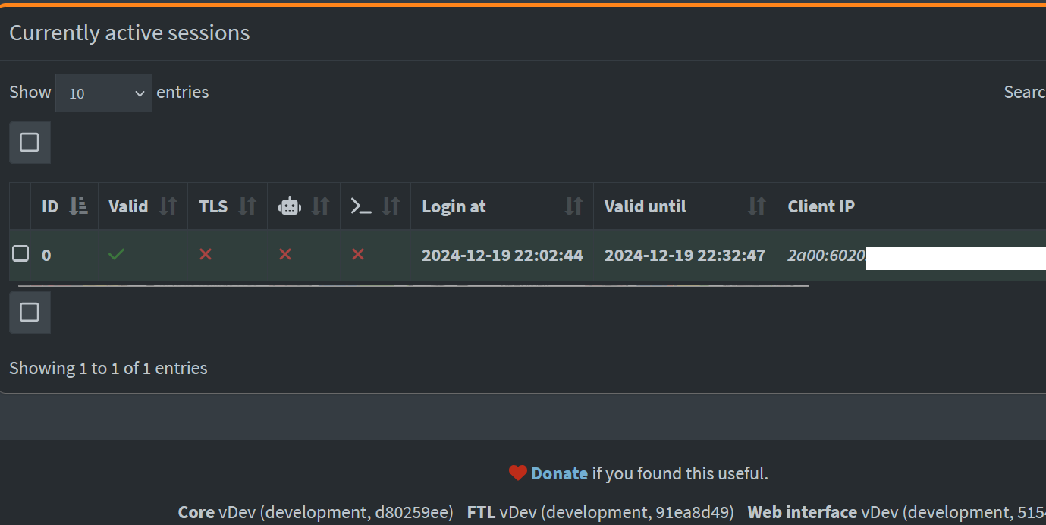Open the Show entries dropdown

pyautogui.click(x=104, y=93)
